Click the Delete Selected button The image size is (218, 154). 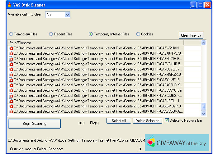pyautogui.click(x=147, y=121)
